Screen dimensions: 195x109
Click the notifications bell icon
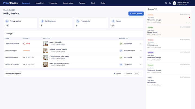170,3
